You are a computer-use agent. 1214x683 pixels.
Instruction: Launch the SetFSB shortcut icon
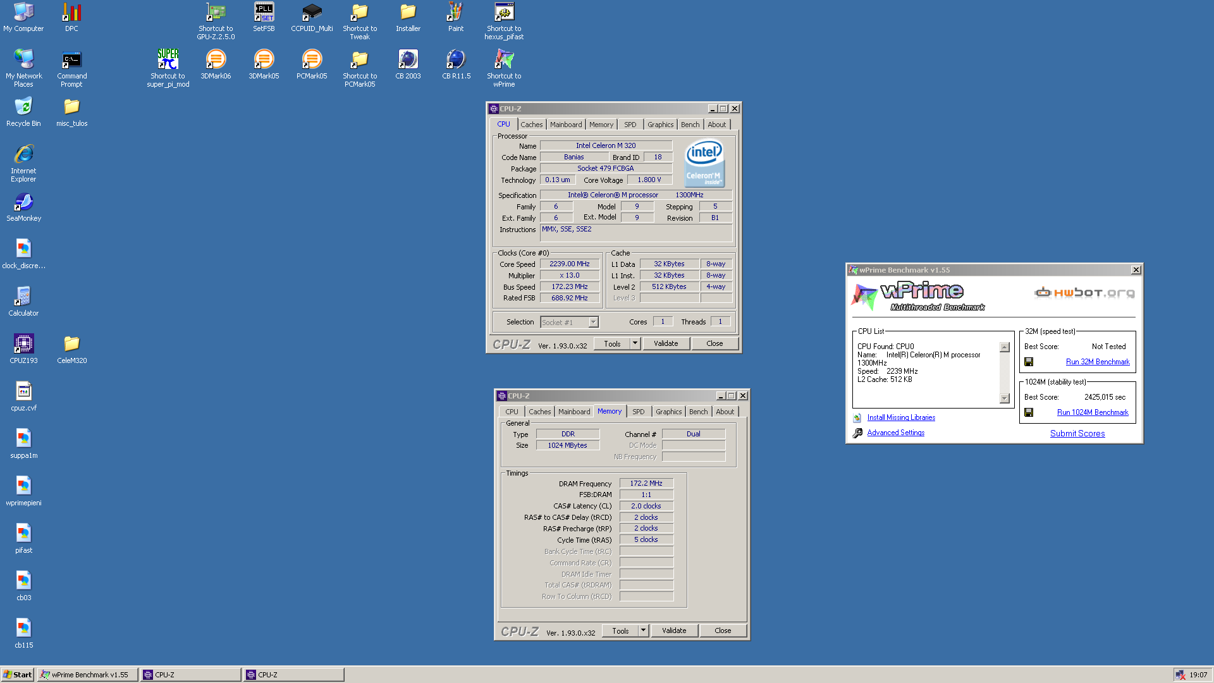(264, 17)
